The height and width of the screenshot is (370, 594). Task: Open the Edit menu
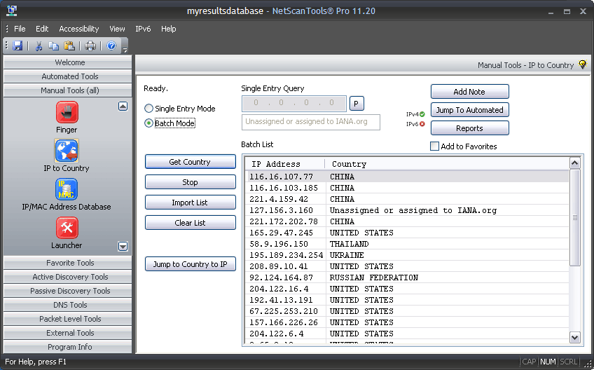click(42, 29)
